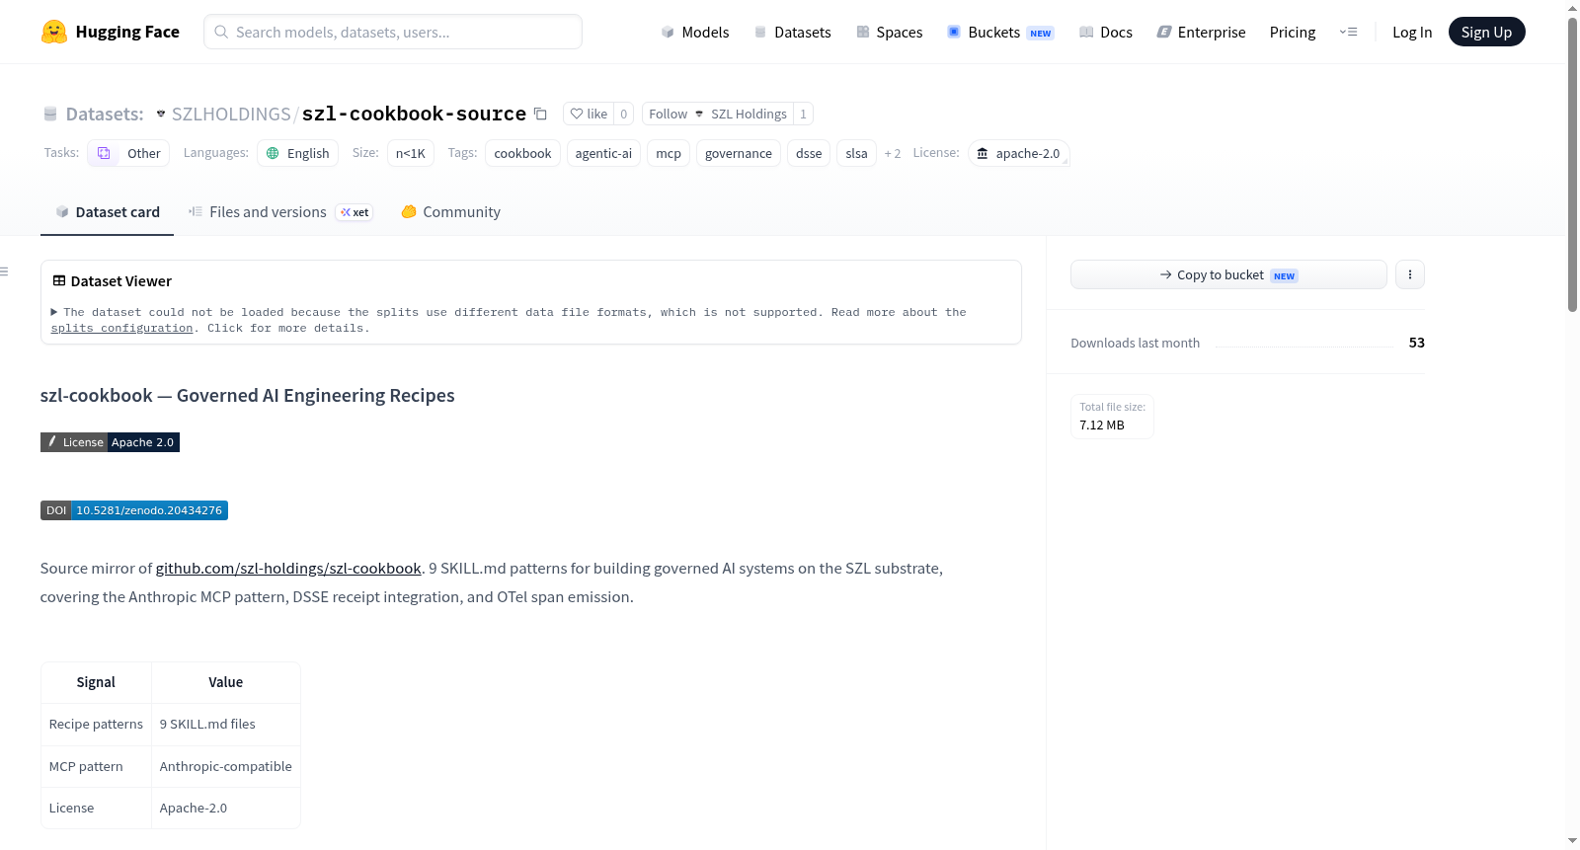Viewport: 1580px width, 850px height.
Task: Click the like count 0
Action: coord(623,114)
